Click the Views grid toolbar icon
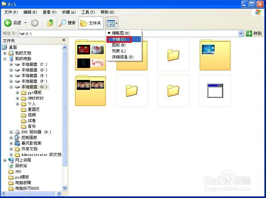 tap(111, 23)
